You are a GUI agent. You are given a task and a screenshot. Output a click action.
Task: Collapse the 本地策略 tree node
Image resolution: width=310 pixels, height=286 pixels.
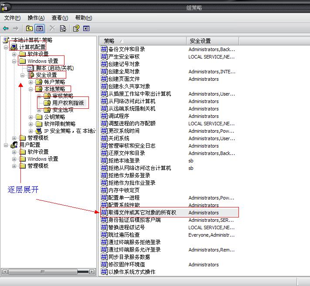(31, 89)
